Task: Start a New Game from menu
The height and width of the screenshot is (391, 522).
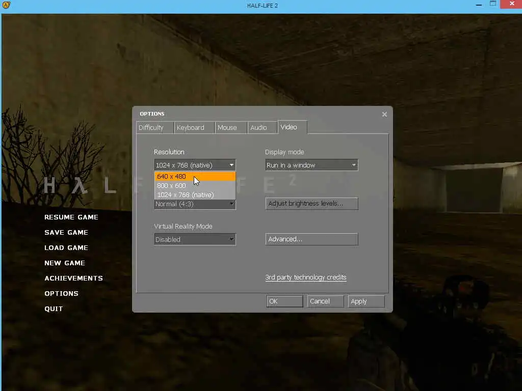Action: click(65, 263)
